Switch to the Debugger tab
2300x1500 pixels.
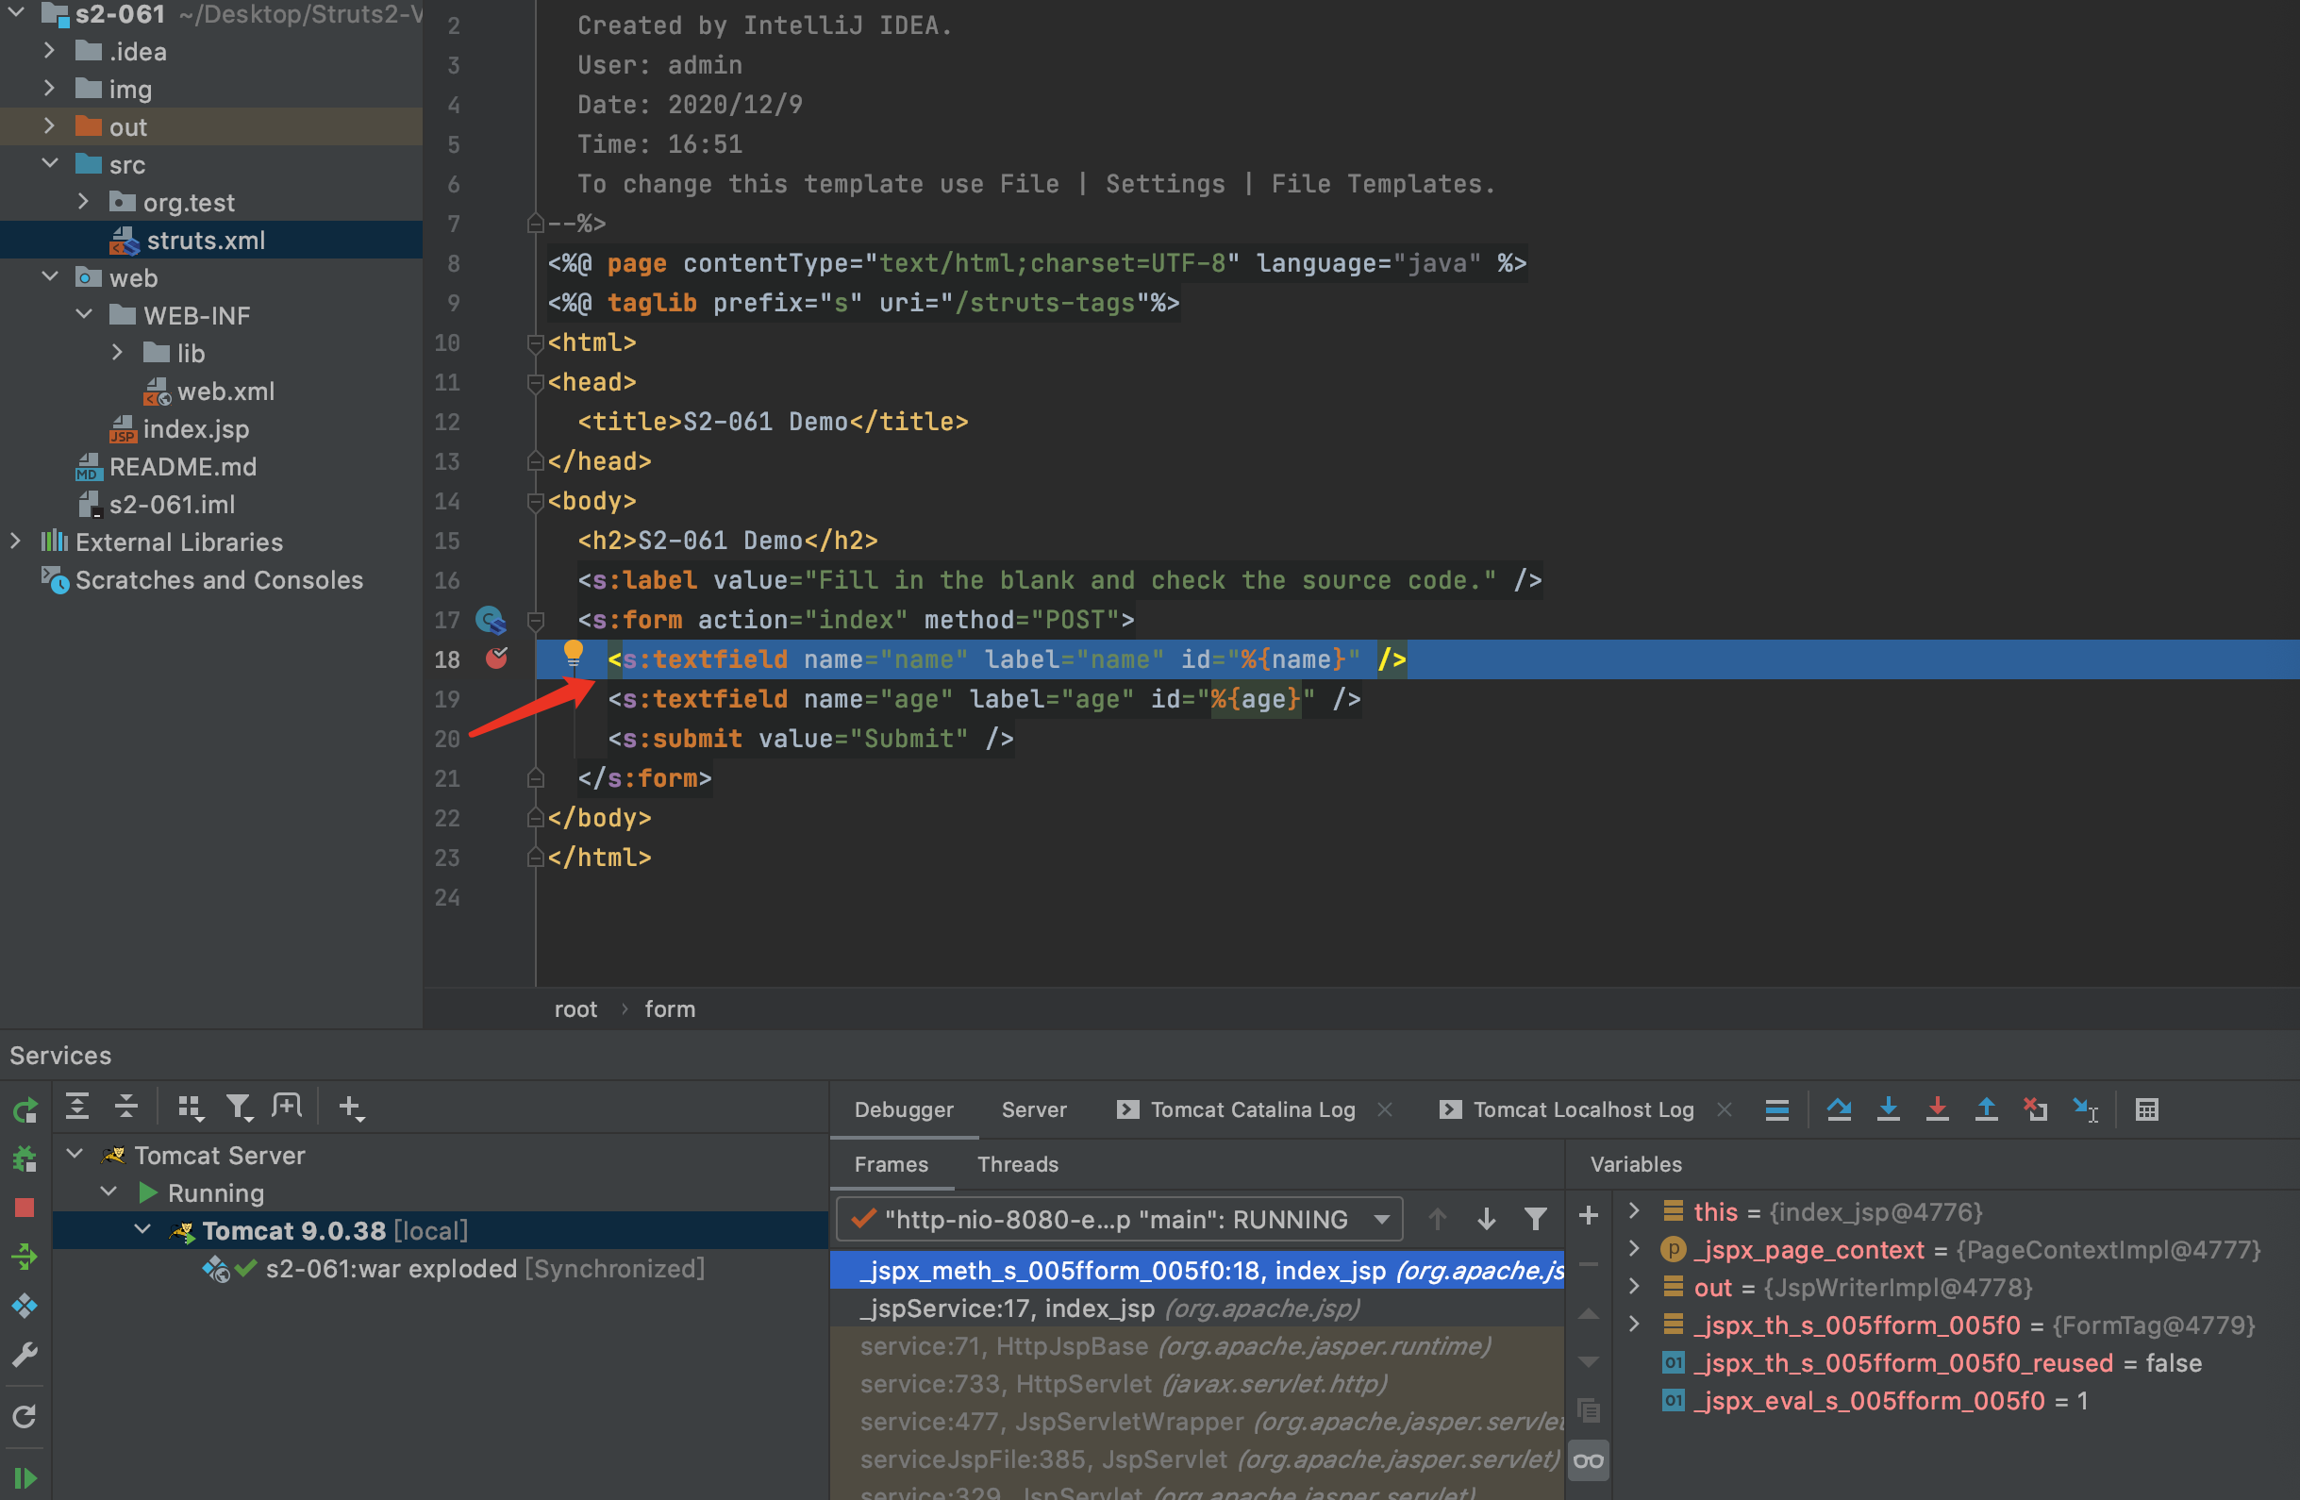click(x=904, y=1109)
